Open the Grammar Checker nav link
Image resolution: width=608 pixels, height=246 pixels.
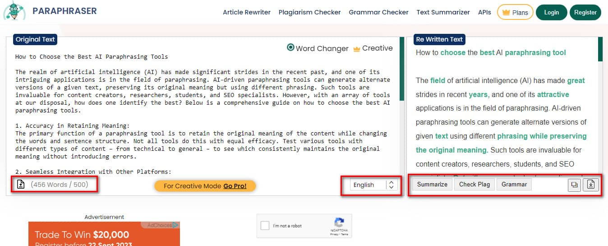point(378,12)
